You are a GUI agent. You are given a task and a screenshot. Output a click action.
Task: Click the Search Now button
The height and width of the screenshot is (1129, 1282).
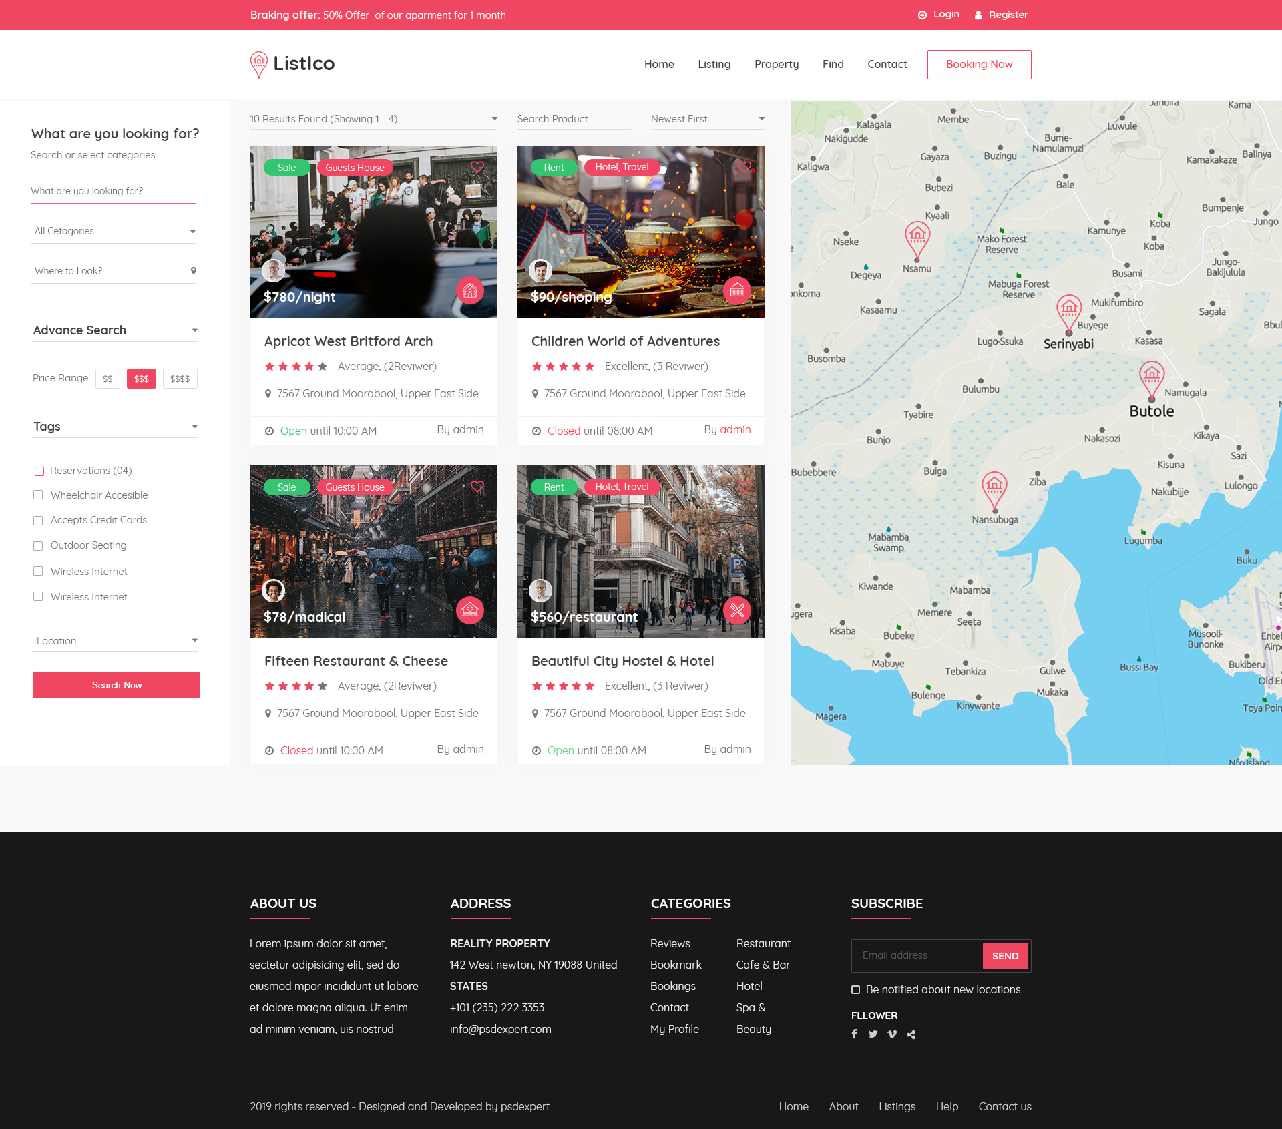coord(117,686)
